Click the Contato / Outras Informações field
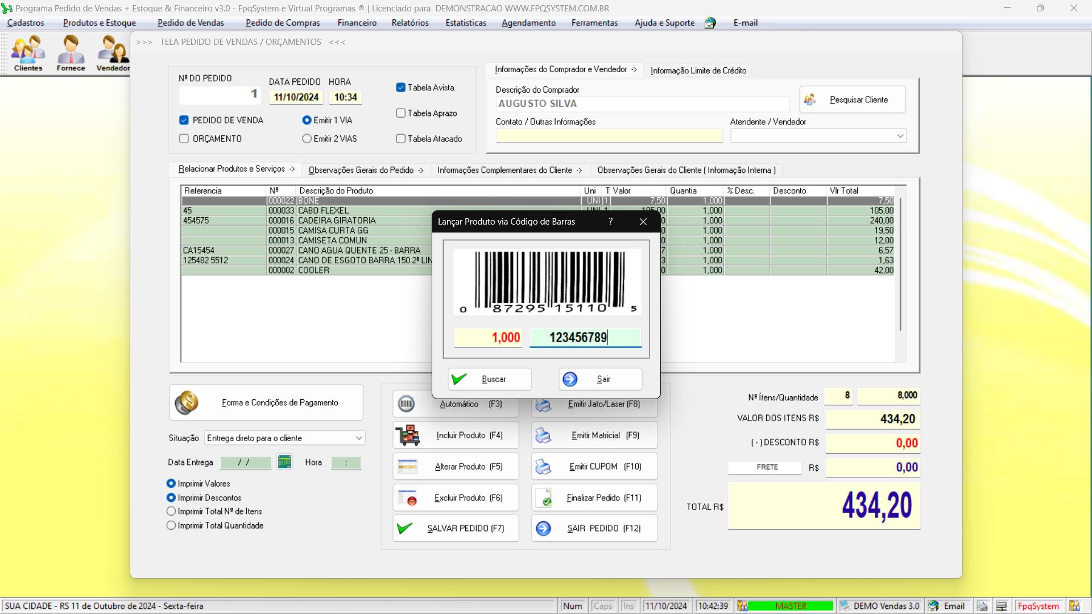Image resolution: width=1092 pixels, height=614 pixels. point(609,136)
